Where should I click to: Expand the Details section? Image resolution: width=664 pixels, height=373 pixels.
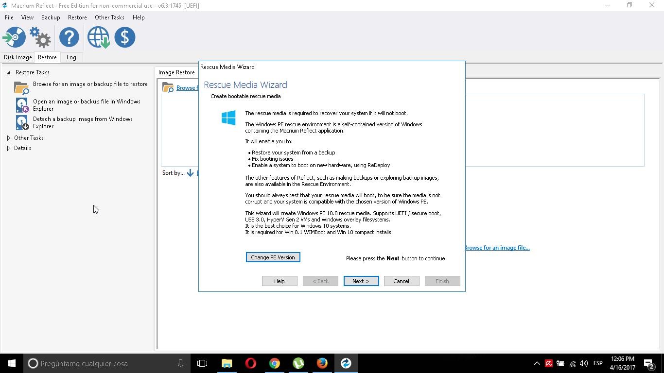click(x=8, y=148)
